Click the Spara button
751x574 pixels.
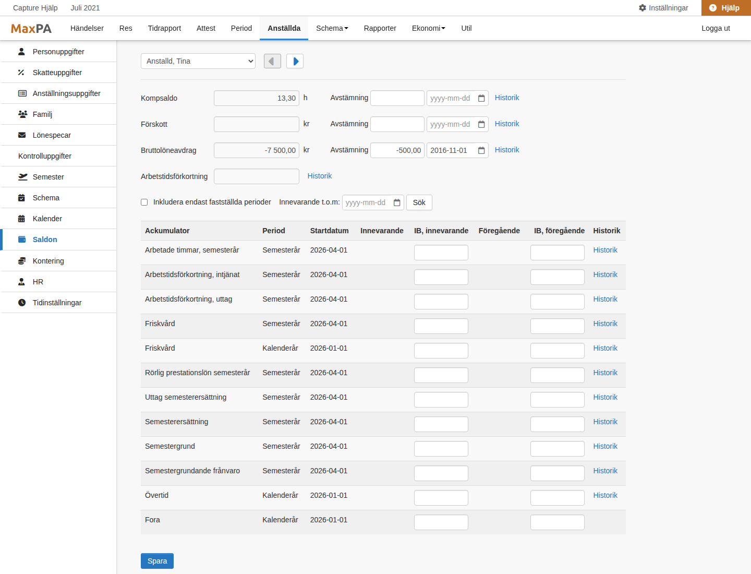[x=157, y=561]
